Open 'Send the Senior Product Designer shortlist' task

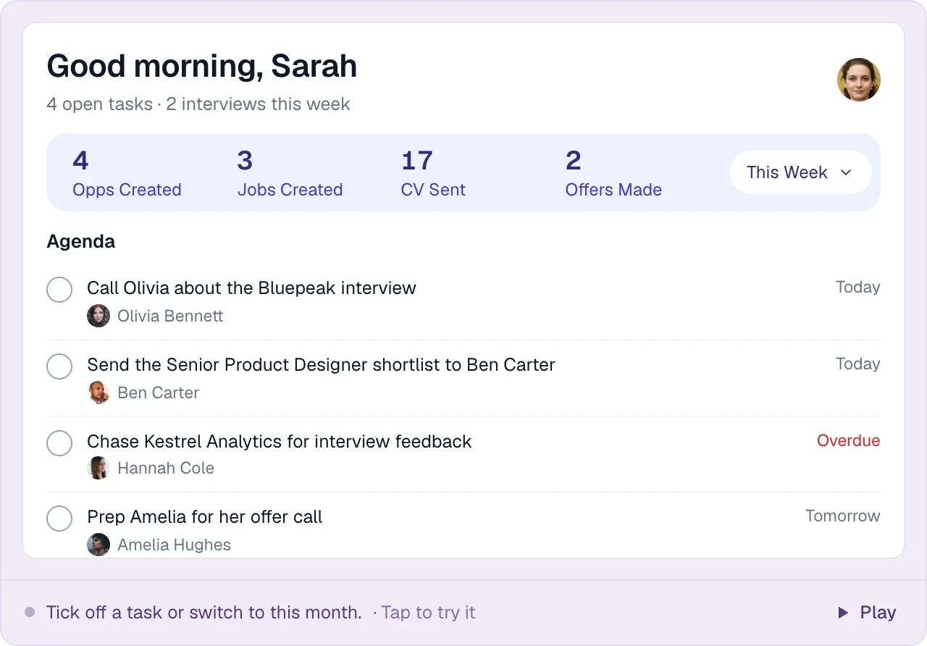pos(321,364)
